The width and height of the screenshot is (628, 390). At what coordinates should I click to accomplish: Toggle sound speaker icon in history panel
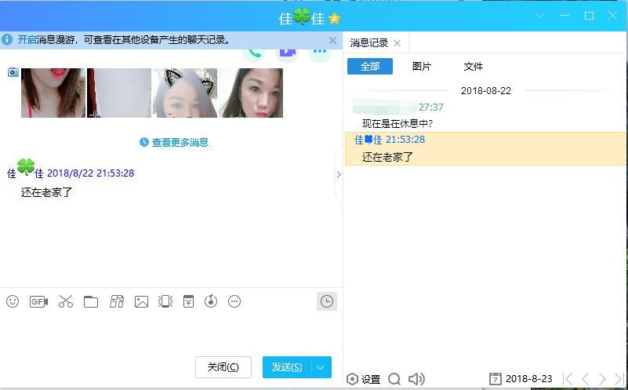click(x=416, y=379)
